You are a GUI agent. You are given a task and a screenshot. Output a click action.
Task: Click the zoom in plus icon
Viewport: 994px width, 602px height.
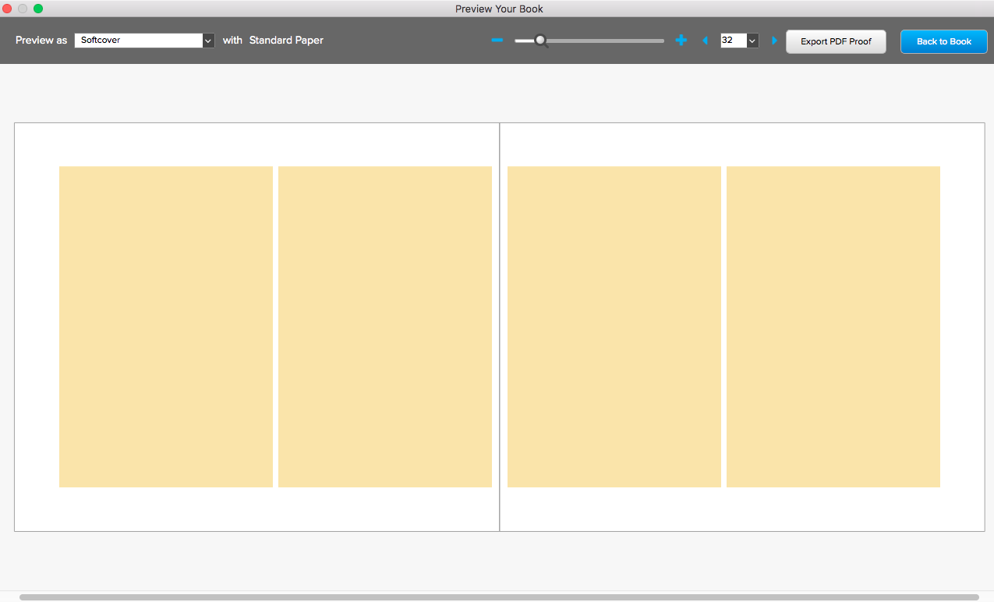click(681, 41)
